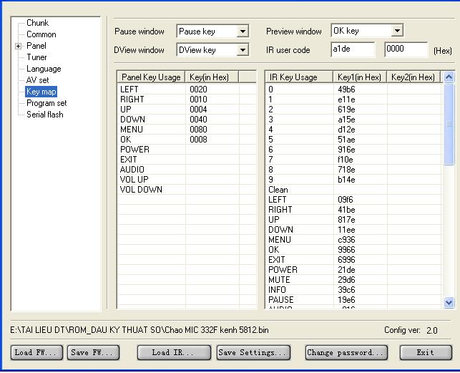Image resolution: width=460 pixels, height=373 pixels.
Task: Select the MENU row in panel keys
Action: [187, 130]
